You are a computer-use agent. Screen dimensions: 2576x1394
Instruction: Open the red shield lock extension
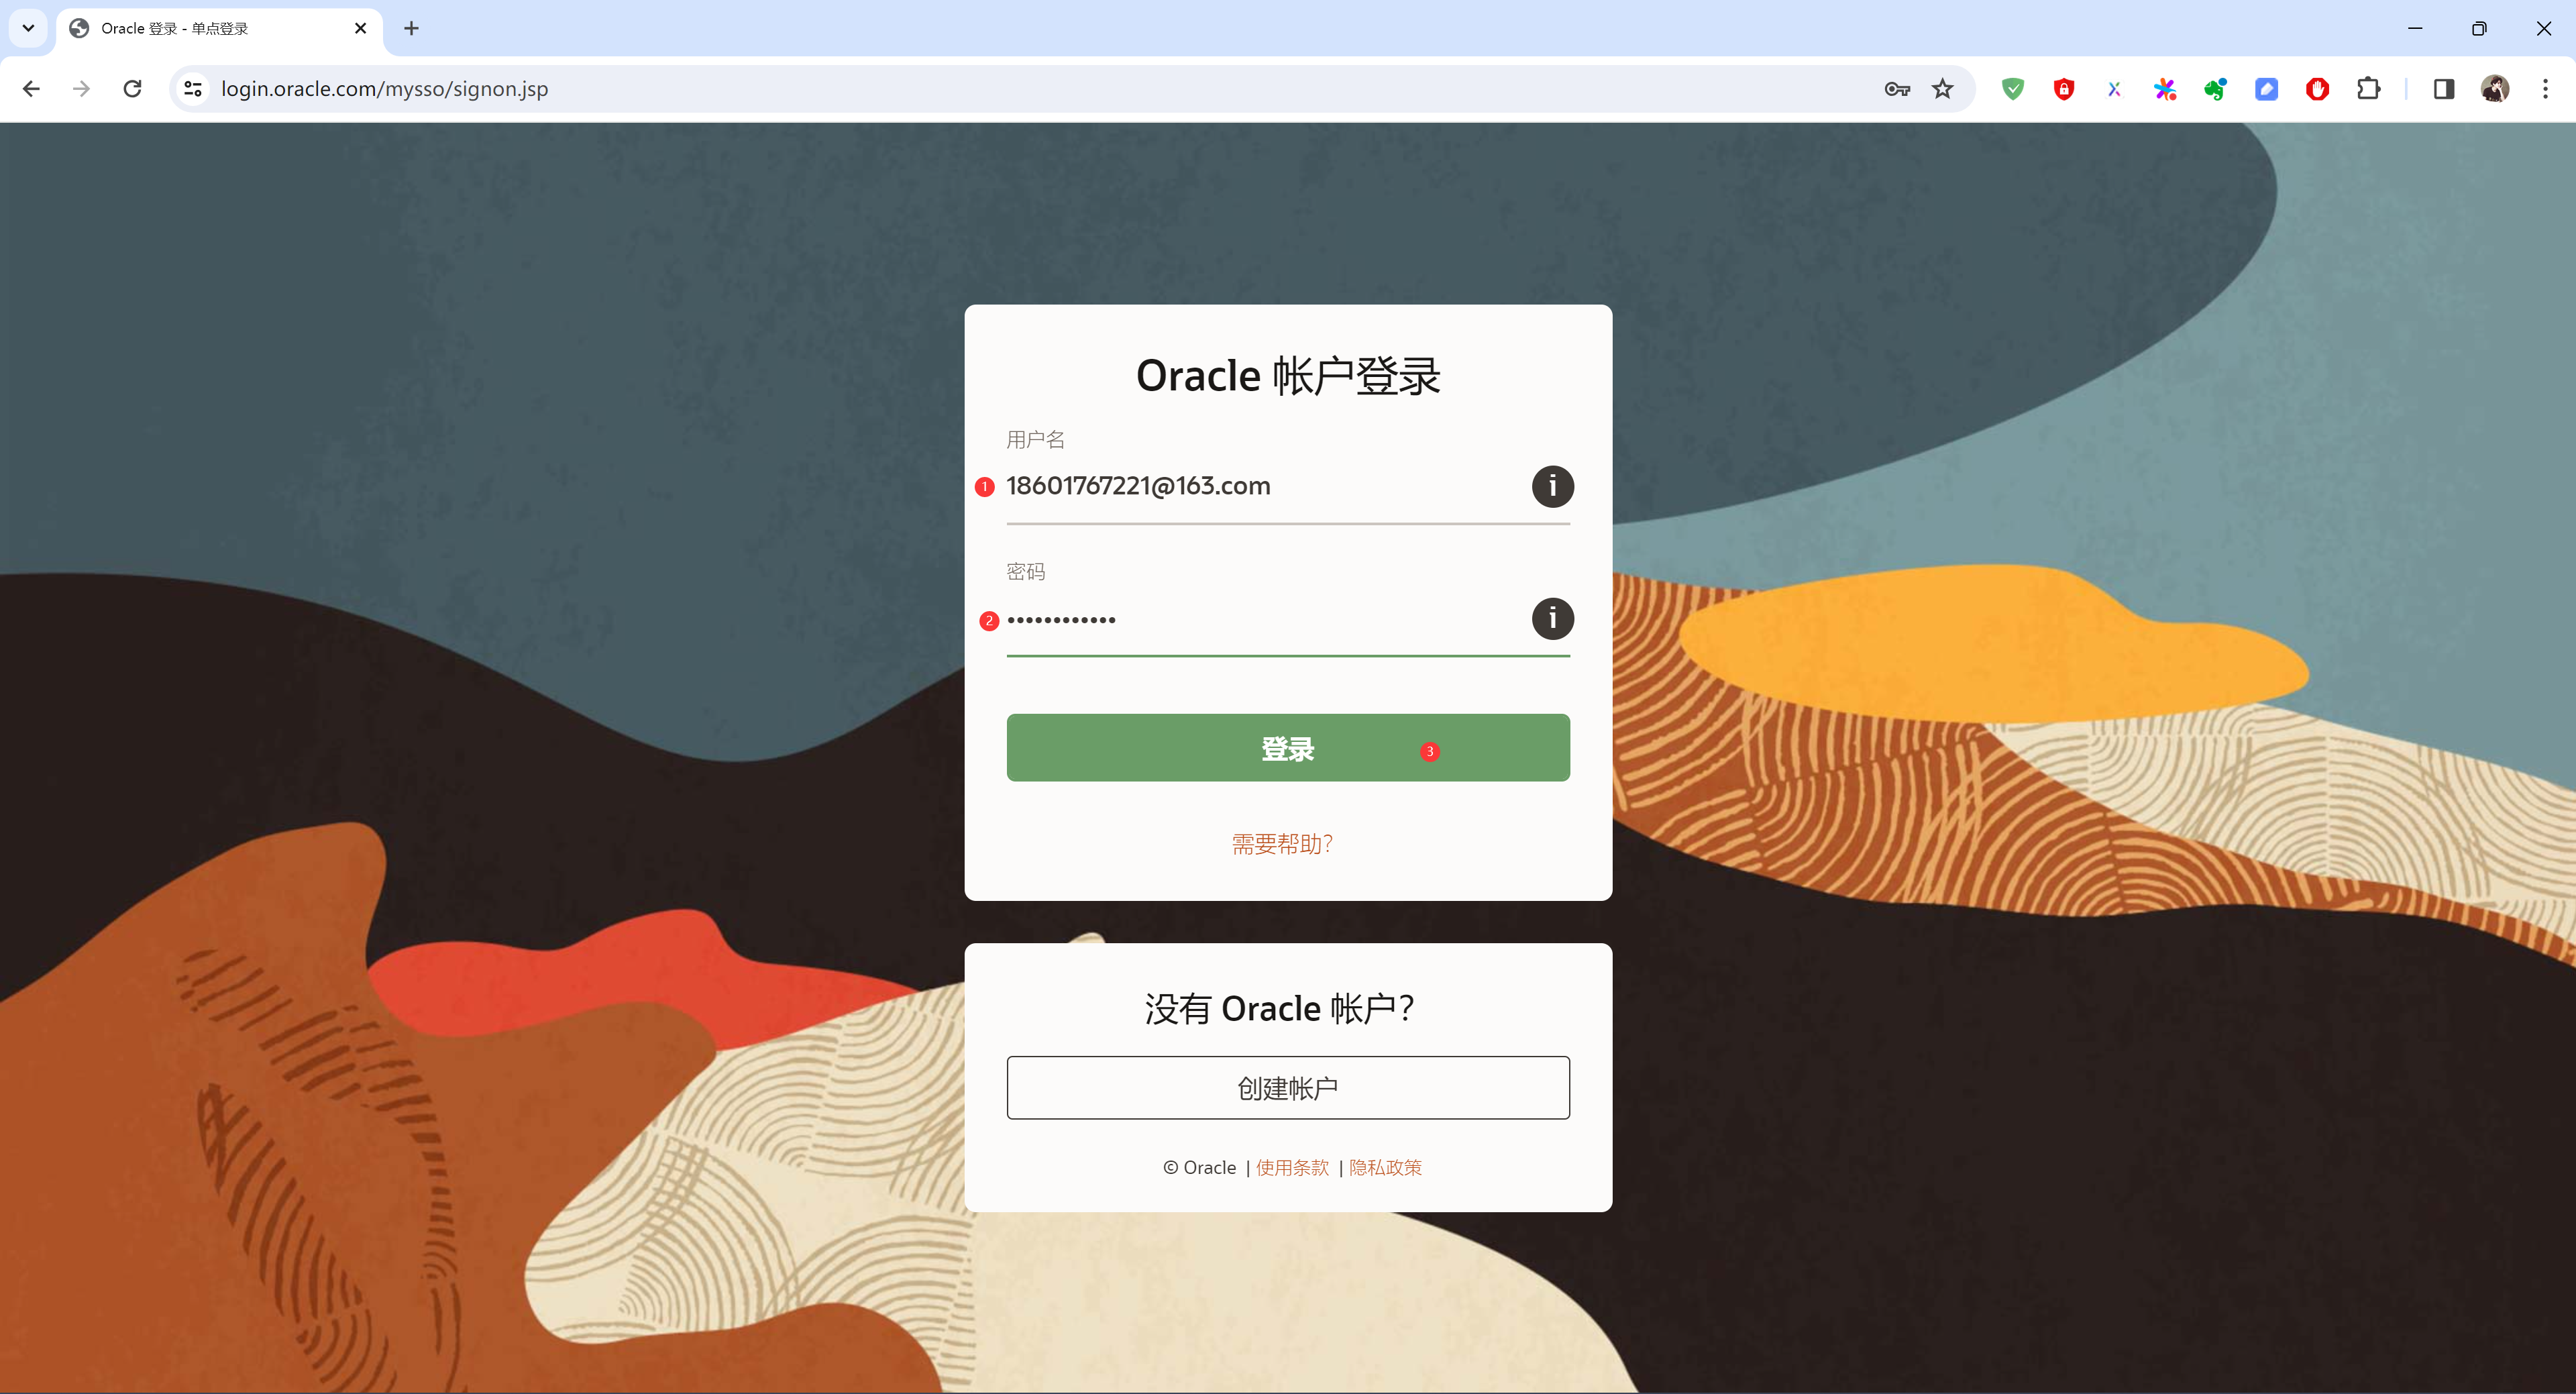click(2064, 89)
